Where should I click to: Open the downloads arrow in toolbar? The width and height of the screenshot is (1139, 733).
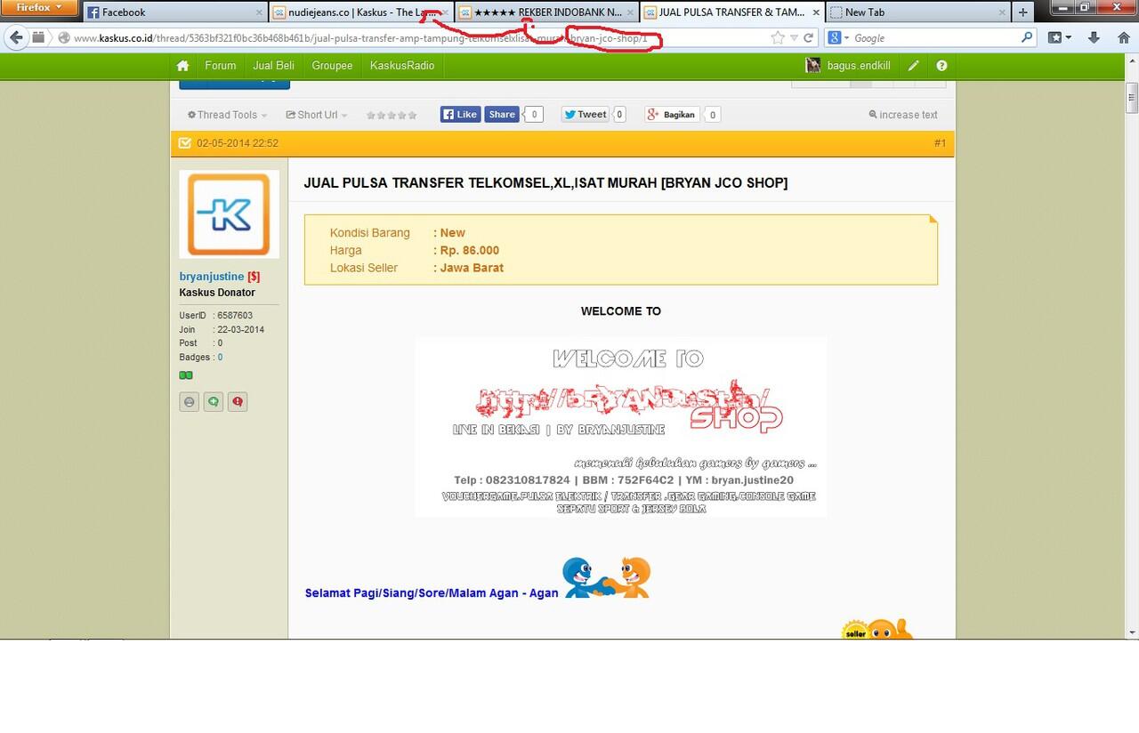click(x=1095, y=38)
